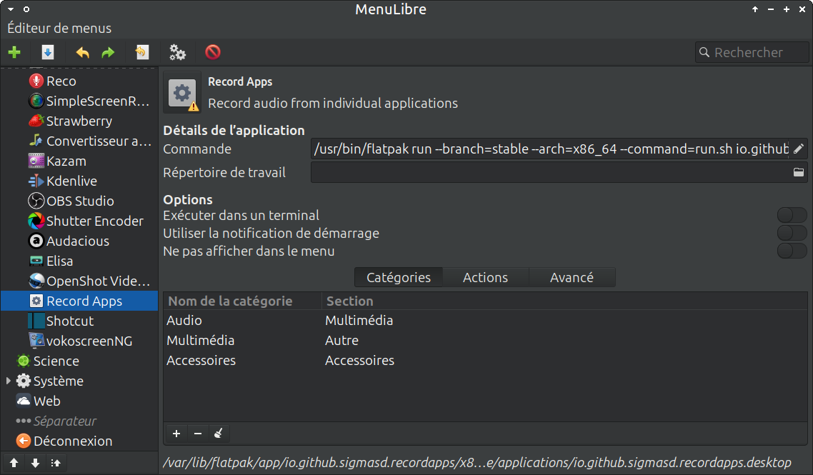Move the item up with the up arrow

pos(14,463)
